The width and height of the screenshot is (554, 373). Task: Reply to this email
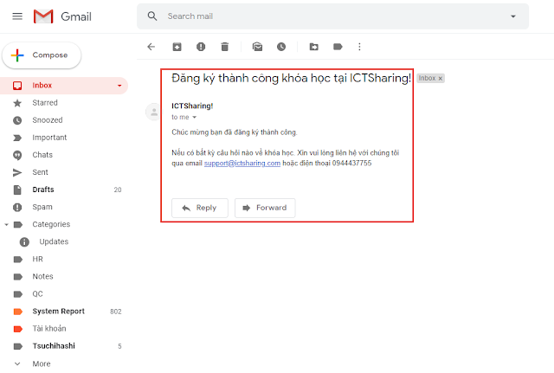(x=200, y=208)
